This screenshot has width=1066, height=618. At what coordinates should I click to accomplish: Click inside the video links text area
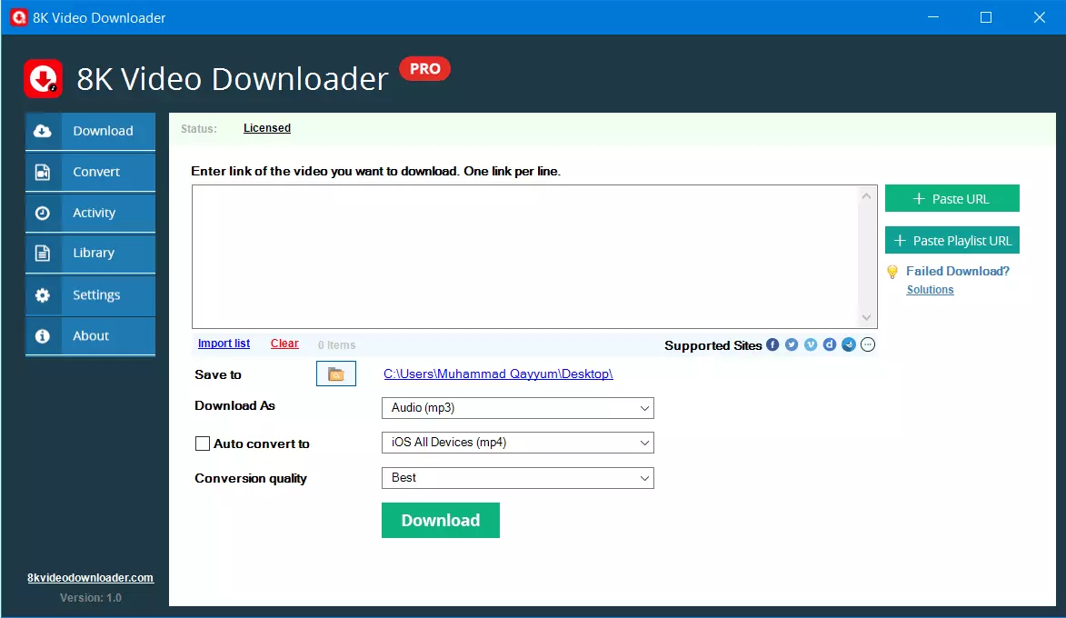(525, 256)
